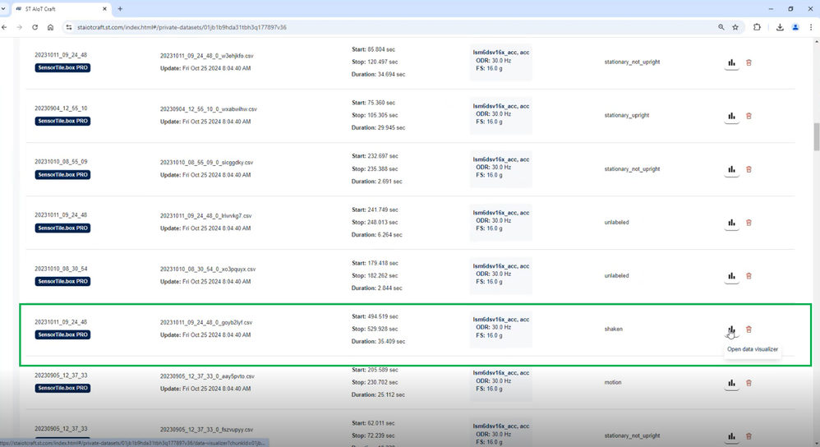Click file name 20231011_09_24_48_0_w3ehjkfo.csv
The height and width of the screenshot is (447, 820).
click(206, 56)
